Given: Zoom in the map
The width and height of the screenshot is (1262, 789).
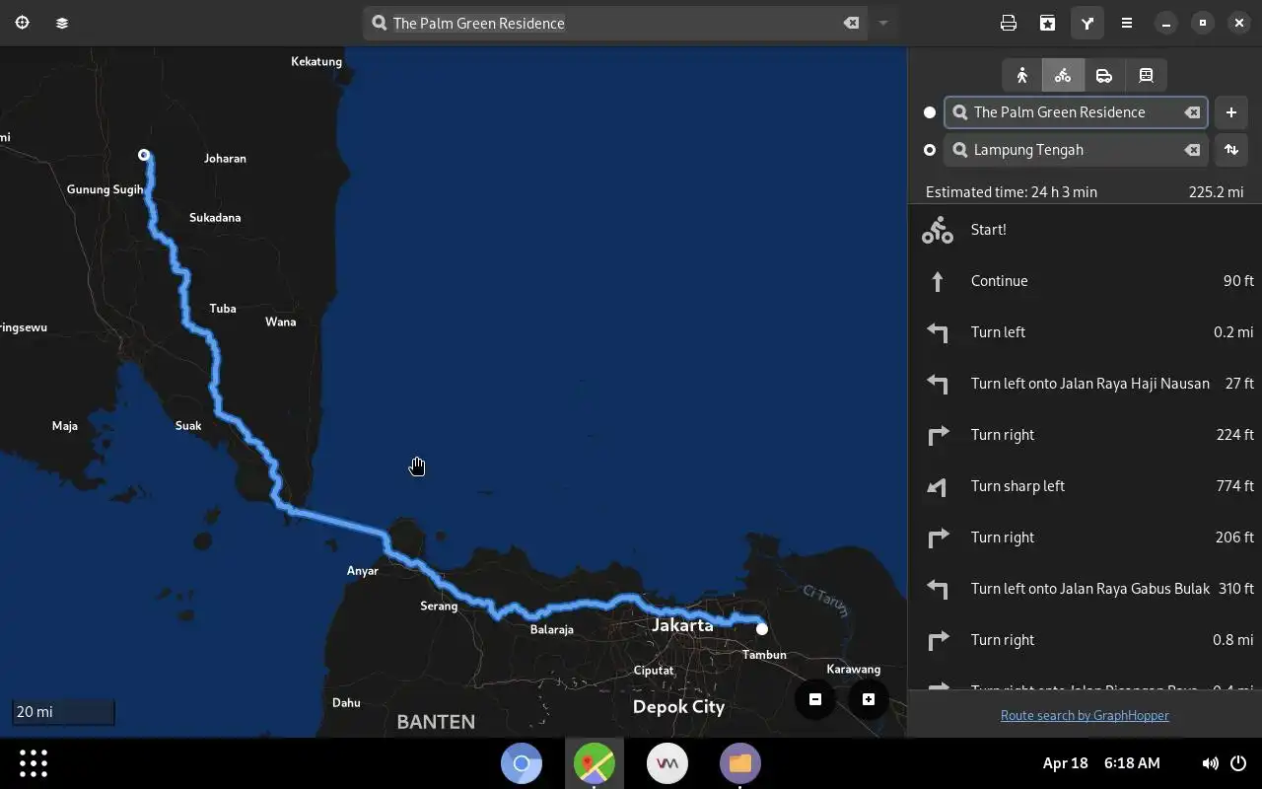Looking at the screenshot, I should 869,699.
